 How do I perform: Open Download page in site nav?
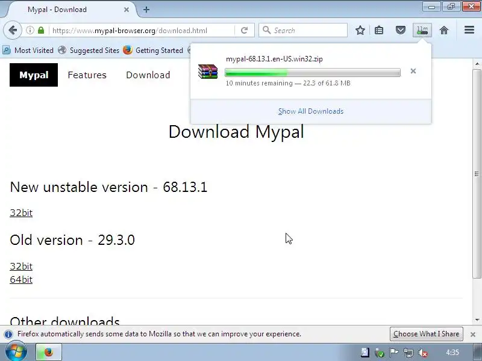pos(148,75)
